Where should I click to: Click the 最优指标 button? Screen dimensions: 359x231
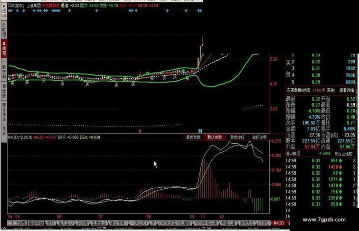coord(237,137)
